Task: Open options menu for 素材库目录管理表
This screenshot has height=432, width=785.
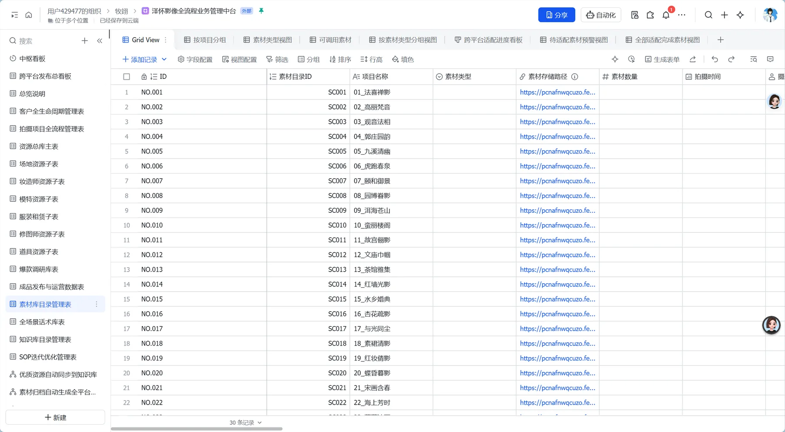Action: pyautogui.click(x=96, y=304)
